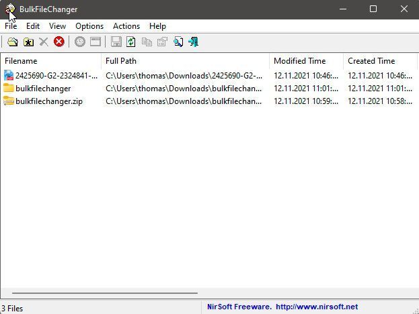The height and width of the screenshot is (314, 419).
Task: Maximize the BulkFileChanger window
Action: [373, 9]
